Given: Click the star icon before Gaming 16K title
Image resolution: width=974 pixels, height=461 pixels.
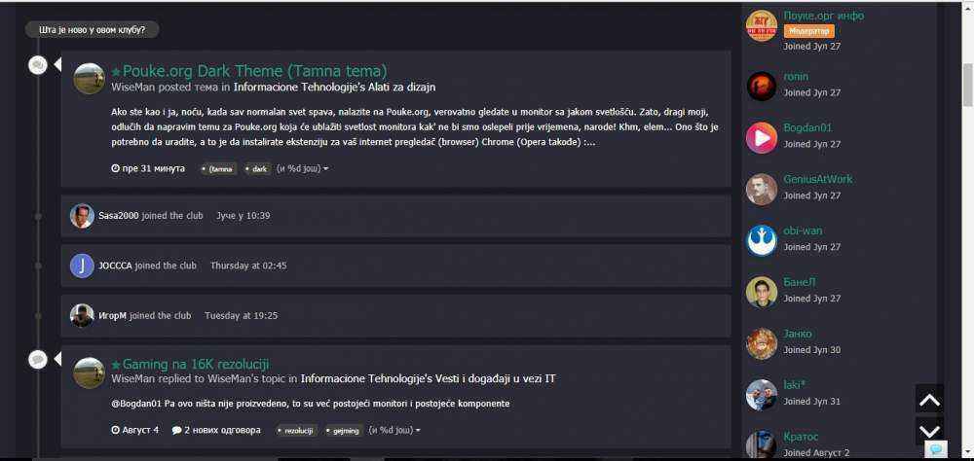Looking at the screenshot, I should (x=116, y=365).
